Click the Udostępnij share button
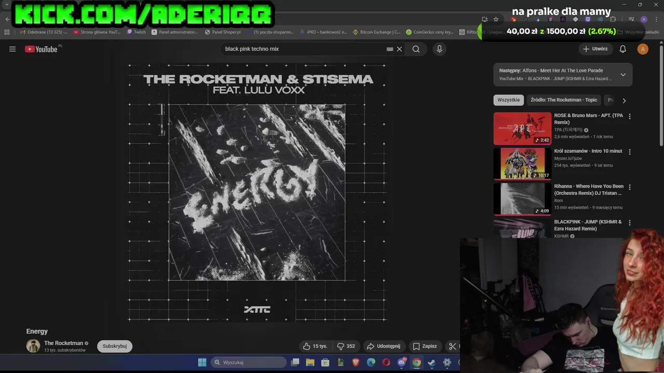Image resolution: width=664 pixels, height=373 pixels. click(383, 346)
